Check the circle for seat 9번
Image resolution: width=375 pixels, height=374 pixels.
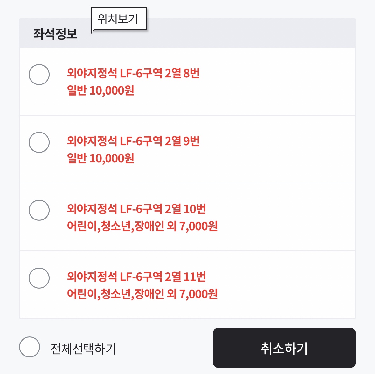pyautogui.click(x=39, y=142)
